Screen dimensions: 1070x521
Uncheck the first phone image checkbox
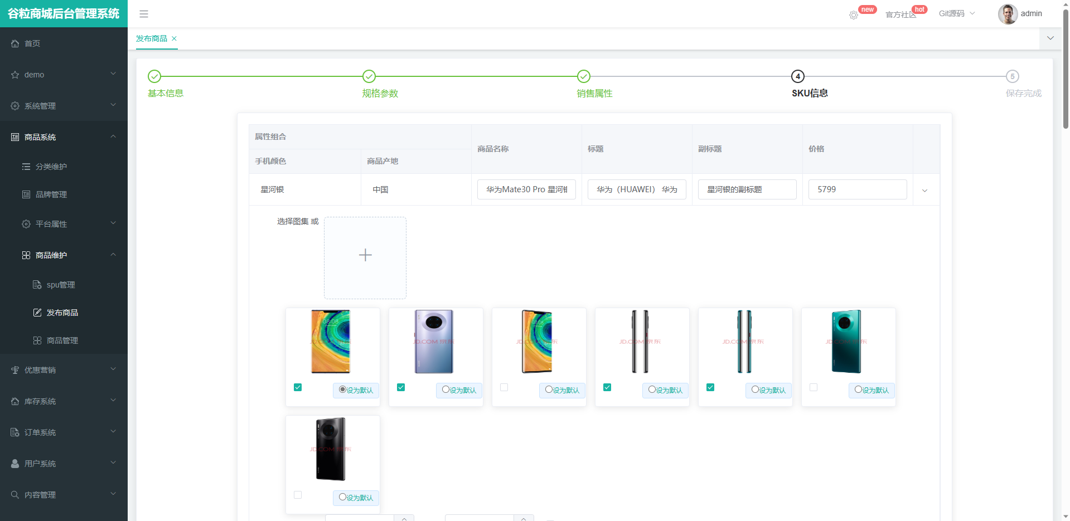pos(298,387)
